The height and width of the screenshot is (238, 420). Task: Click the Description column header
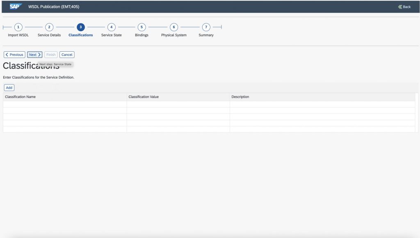point(322,97)
